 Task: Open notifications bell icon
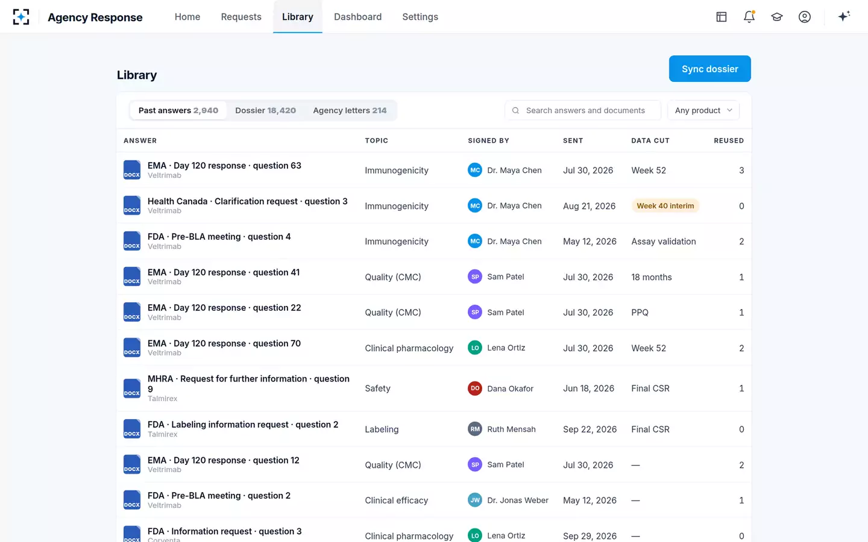coord(749,17)
